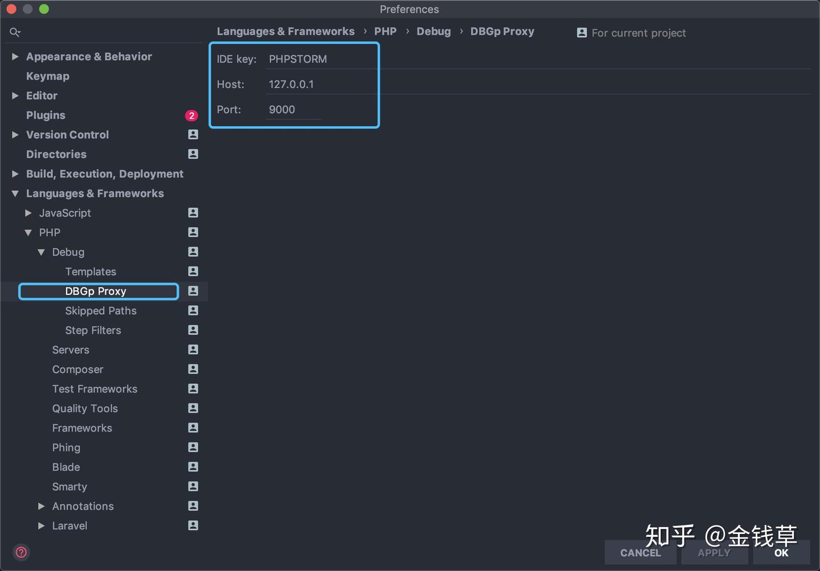Click project-level icon beside Version Control
The width and height of the screenshot is (820, 571).
(x=193, y=134)
